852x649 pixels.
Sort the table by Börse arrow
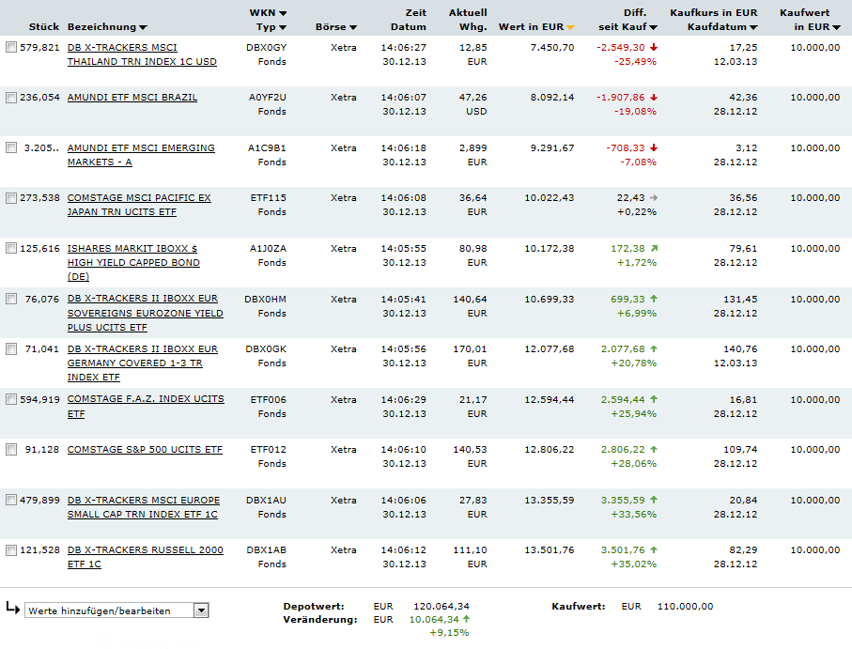(x=352, y=28)
